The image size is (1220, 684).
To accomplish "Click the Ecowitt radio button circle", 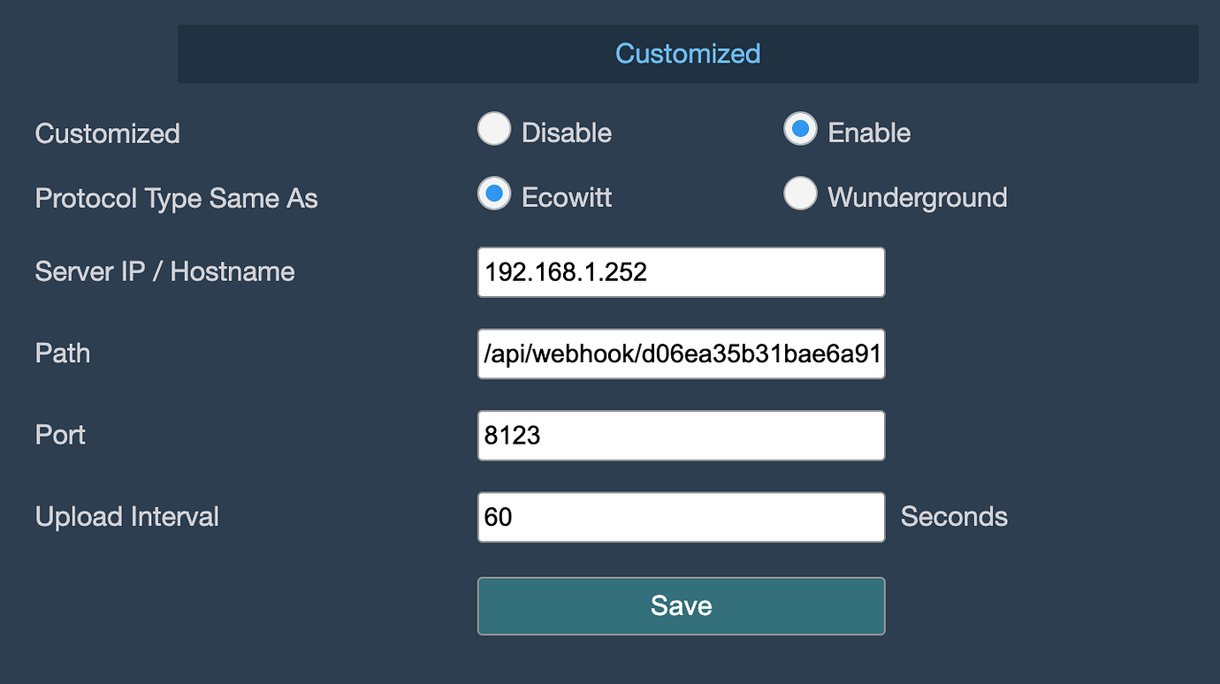I will pos(493,194).
